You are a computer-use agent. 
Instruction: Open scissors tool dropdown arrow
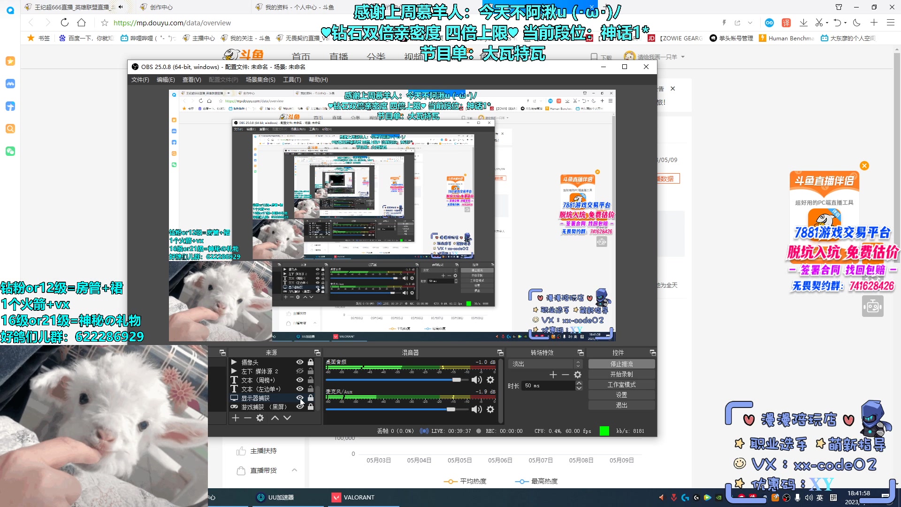click(x=827, y=23)
